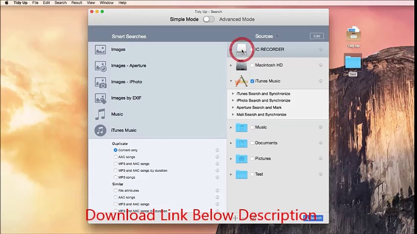This screenshot has width=417, height=234.
Task: Open the Sources dropdown arrow
Action: [277, 36]
